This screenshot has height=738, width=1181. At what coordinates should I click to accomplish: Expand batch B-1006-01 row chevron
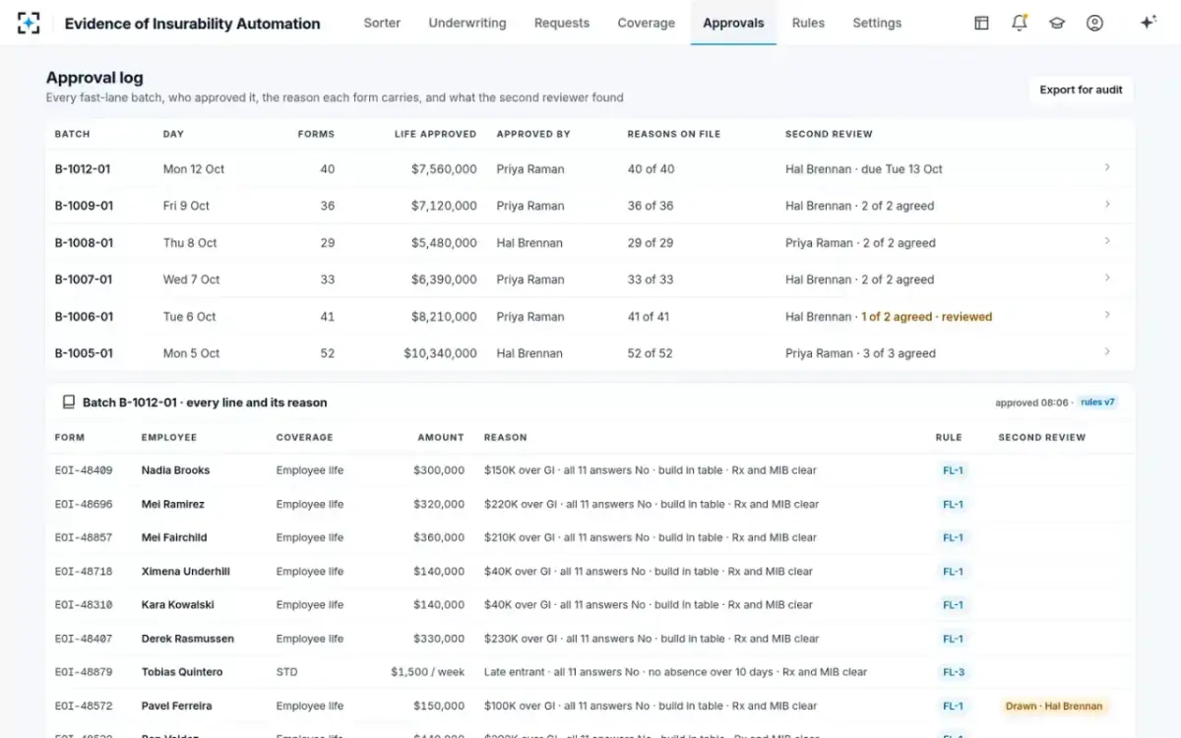(x=1107, y=315)
